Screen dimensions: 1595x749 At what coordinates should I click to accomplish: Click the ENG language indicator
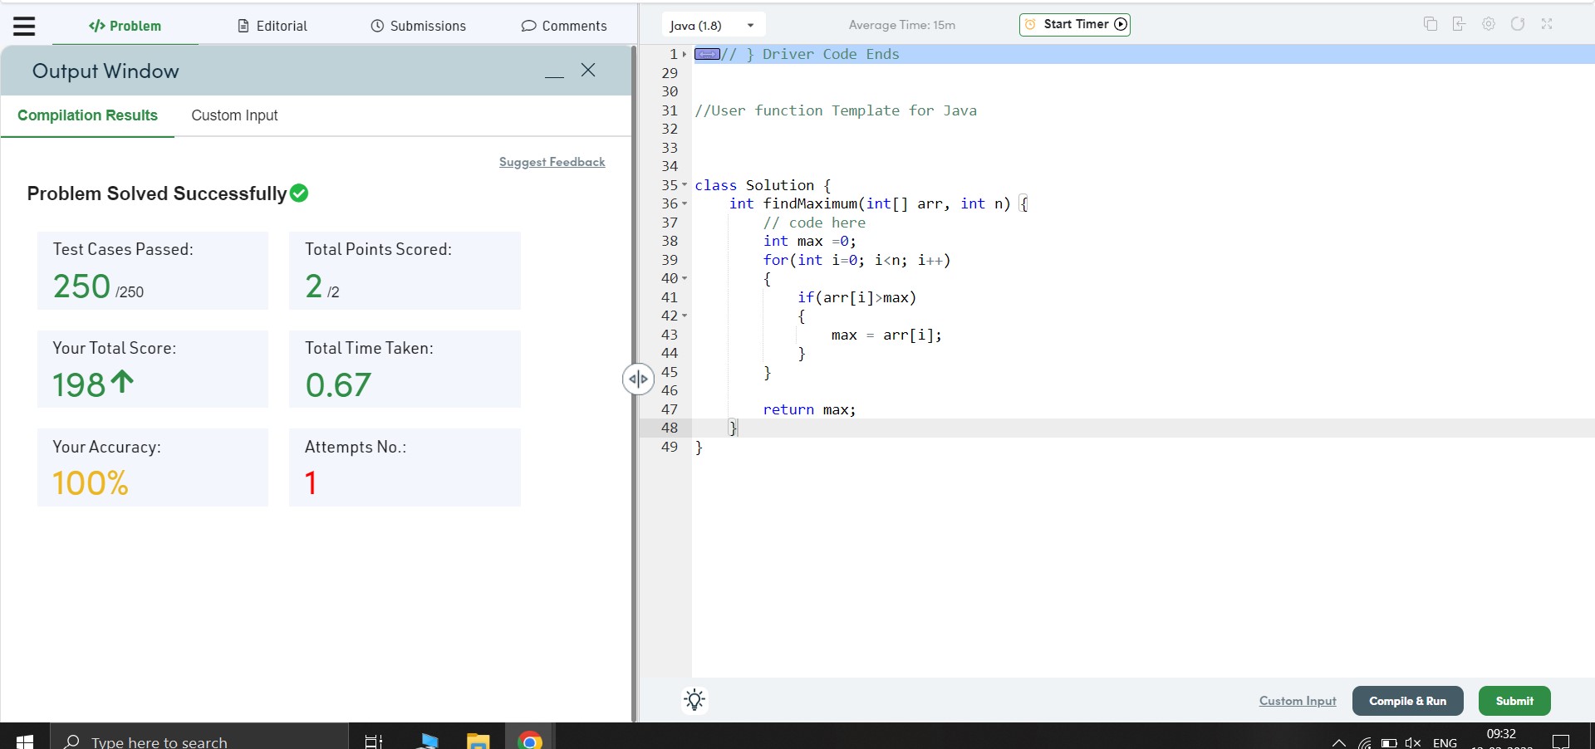(x=1445, y=742)
